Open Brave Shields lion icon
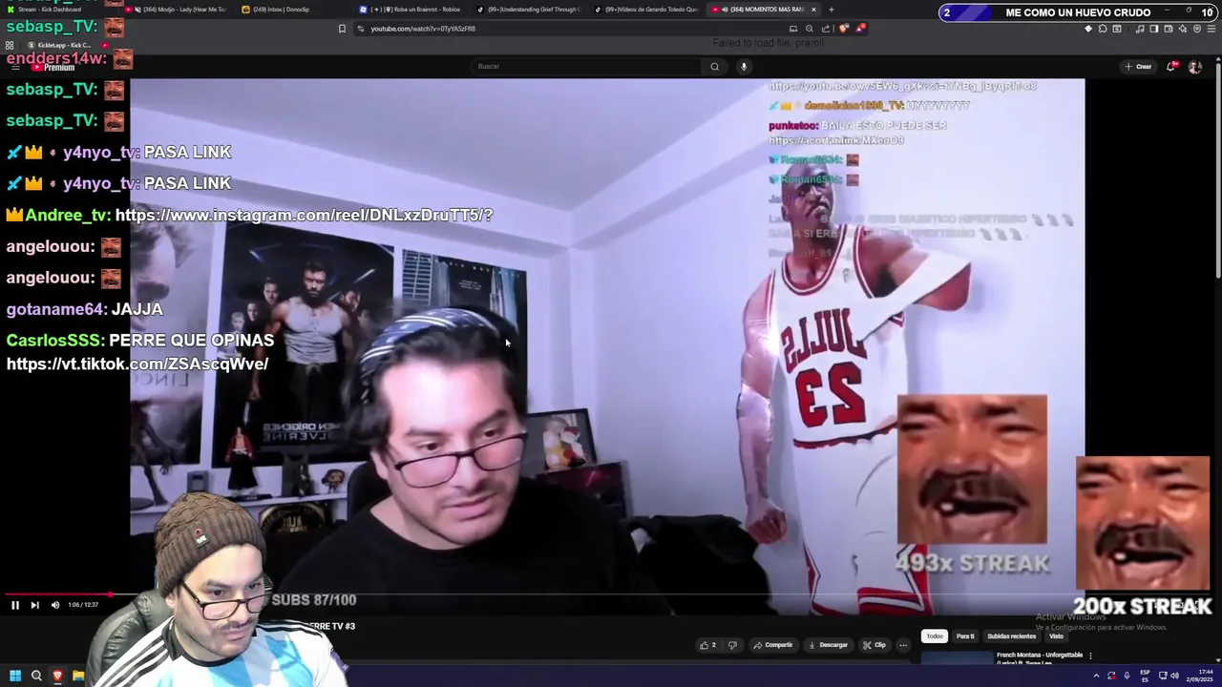 click(x=843, y=29)
